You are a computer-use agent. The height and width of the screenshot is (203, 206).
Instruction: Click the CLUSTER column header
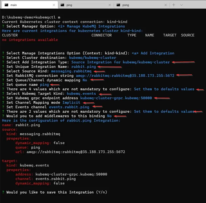tap(10, 35)
